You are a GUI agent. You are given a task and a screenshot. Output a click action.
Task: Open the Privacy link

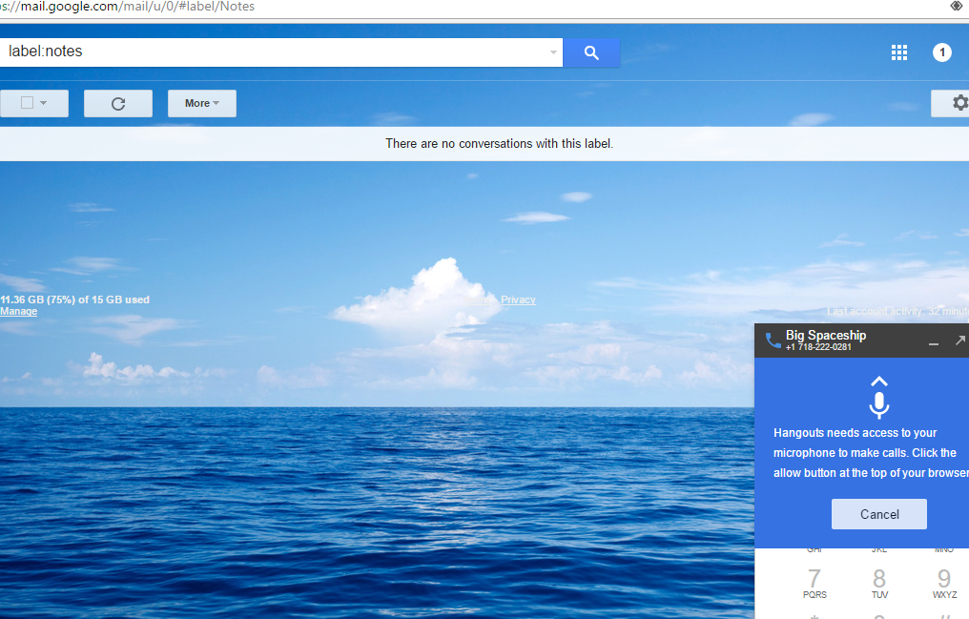[518, 299]
